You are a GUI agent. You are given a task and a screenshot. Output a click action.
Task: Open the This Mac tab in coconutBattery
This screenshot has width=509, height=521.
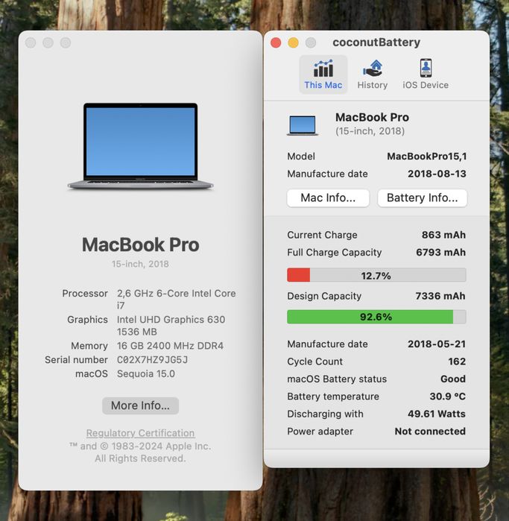323,75
